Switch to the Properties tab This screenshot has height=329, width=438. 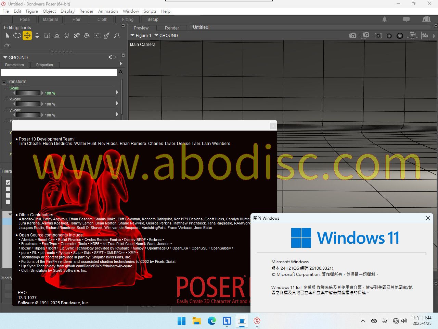click(x=44, y=65)
